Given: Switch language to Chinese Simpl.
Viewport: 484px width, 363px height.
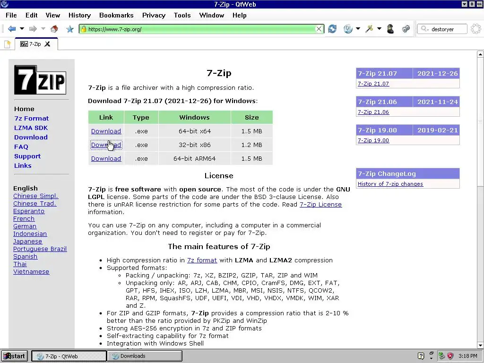Looking at the screenshot, I should [36, 196].
